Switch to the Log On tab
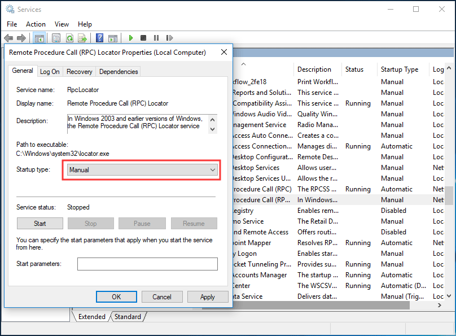Image resolution: width=456 pixels, height=336 pixels. [x=50, y=72]
